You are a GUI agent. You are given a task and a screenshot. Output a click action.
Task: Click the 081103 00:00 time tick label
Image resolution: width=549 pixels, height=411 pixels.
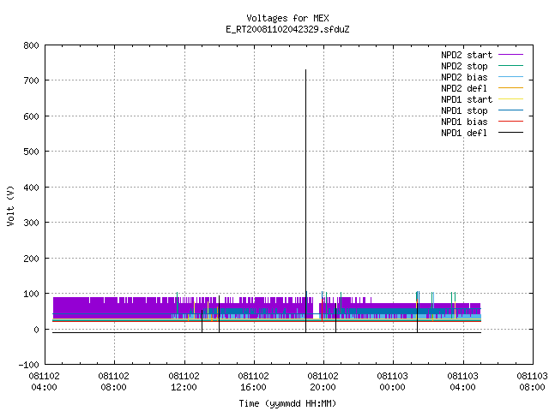click(x=393, y=382)
